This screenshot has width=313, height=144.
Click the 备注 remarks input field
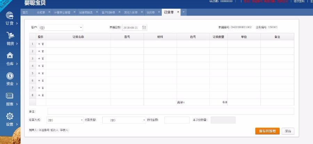coord(171,111)
